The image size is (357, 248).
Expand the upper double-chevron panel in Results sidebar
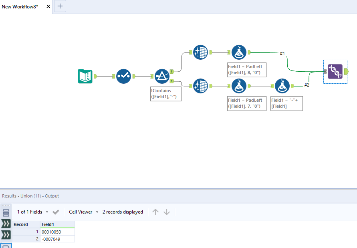[6, 224]
